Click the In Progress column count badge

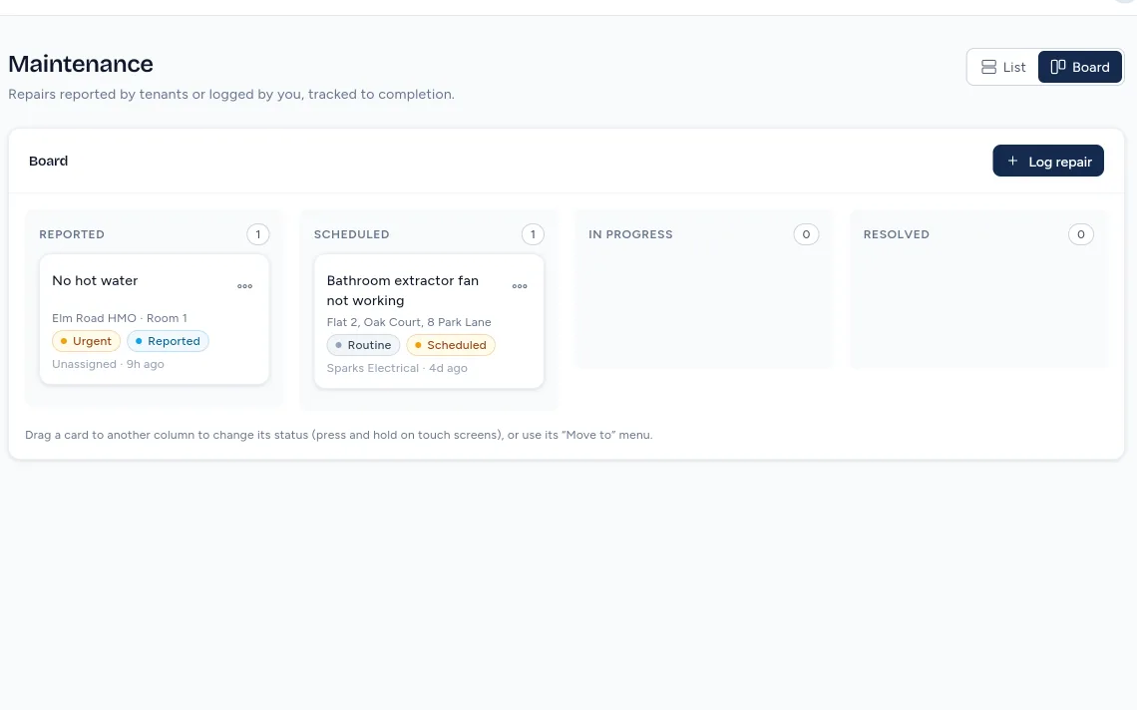pos(806,235)
